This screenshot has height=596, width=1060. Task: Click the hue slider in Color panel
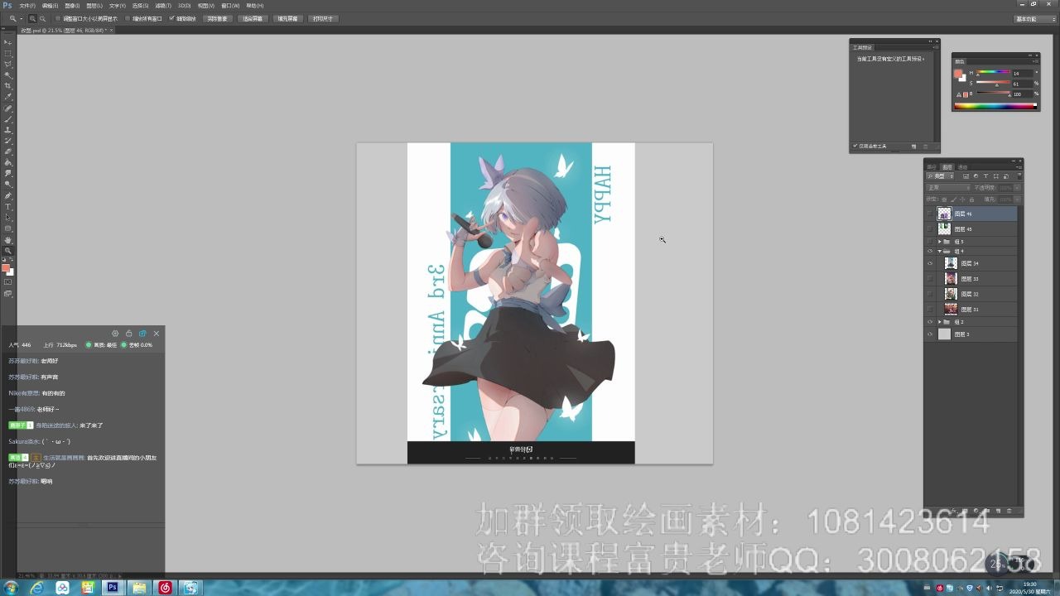click(x=992, y=73)
